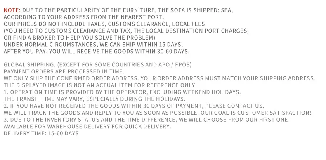Click the customer satisfaction sentence
This screenshot has height=160, width=326.
[256, 113]
